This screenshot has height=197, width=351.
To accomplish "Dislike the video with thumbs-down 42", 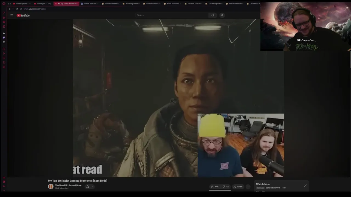I will 226,187.
